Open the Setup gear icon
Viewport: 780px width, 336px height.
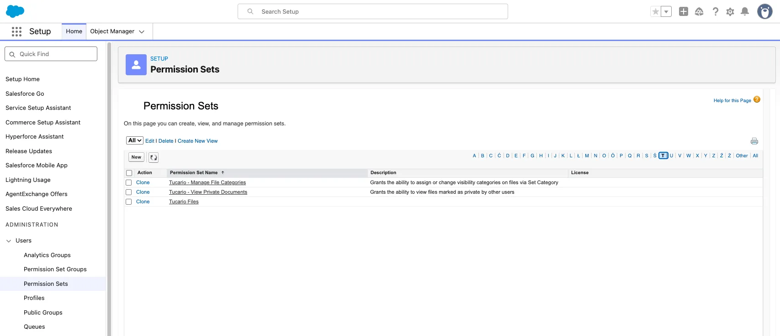pos(730,12)
